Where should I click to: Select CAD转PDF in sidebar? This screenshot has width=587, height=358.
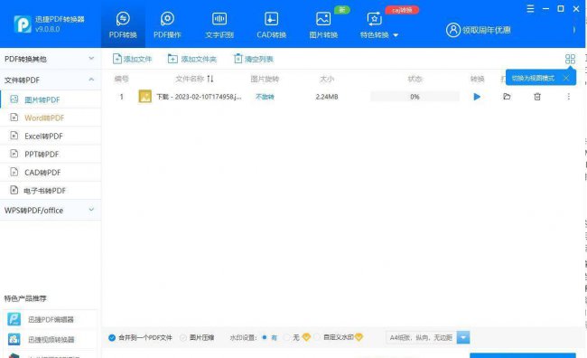point(51,173)
